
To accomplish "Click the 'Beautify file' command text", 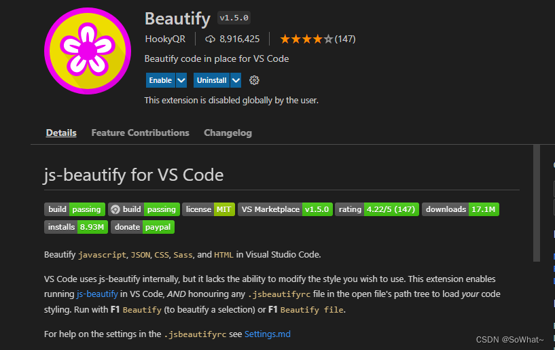I will [312, 310].
